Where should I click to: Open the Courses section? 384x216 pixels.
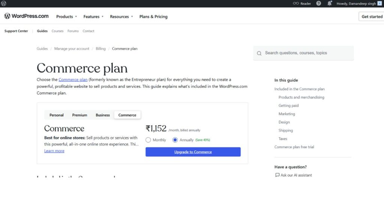(57, 31)
